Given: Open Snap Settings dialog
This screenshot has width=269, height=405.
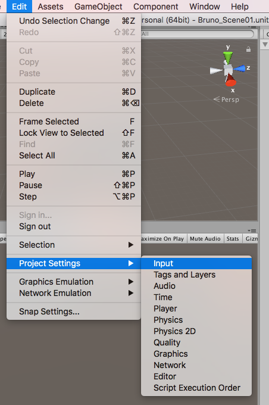Looking at the screenshot, I should pos(74,311).
